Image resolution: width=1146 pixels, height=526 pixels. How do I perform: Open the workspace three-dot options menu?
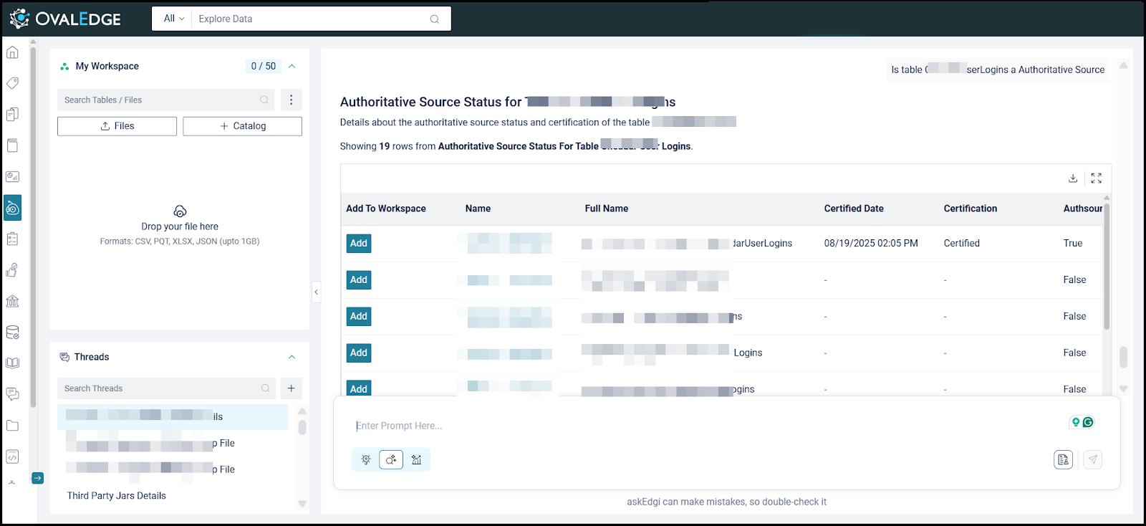[291, 100]
